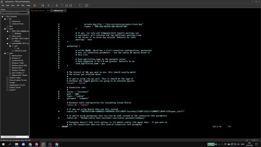Select Windows Server 2022
This screenshot has width=261, height=147.
tap(19, 65)
